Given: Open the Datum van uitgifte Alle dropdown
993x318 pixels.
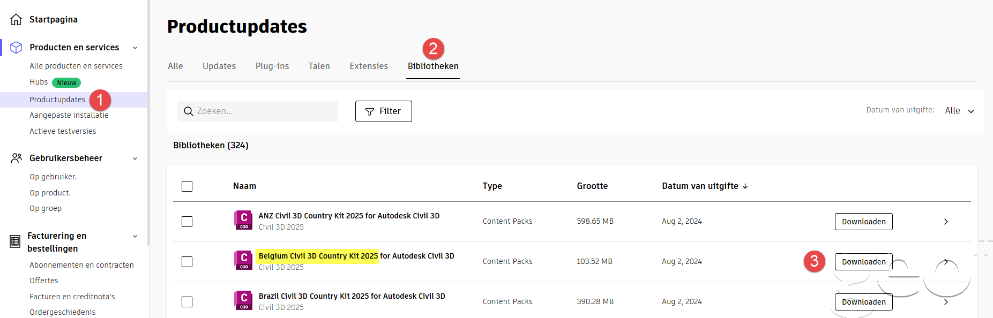Looking at the screenshot, I should tap(959, 111).
